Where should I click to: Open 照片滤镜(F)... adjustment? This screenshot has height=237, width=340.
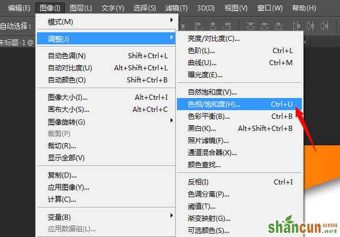pos(240,141)
